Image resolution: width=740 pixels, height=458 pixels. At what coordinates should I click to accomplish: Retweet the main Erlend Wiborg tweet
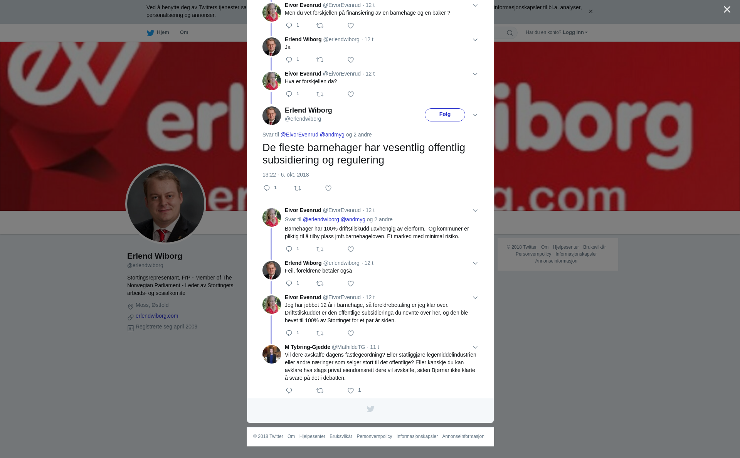point(298,188)
